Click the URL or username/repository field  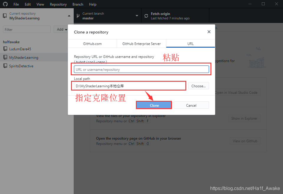click(141, 69)
